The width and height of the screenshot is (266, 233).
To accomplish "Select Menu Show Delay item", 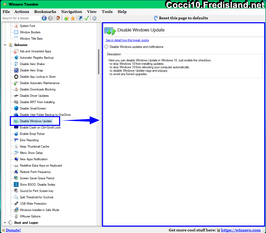I will coord(31,153).
